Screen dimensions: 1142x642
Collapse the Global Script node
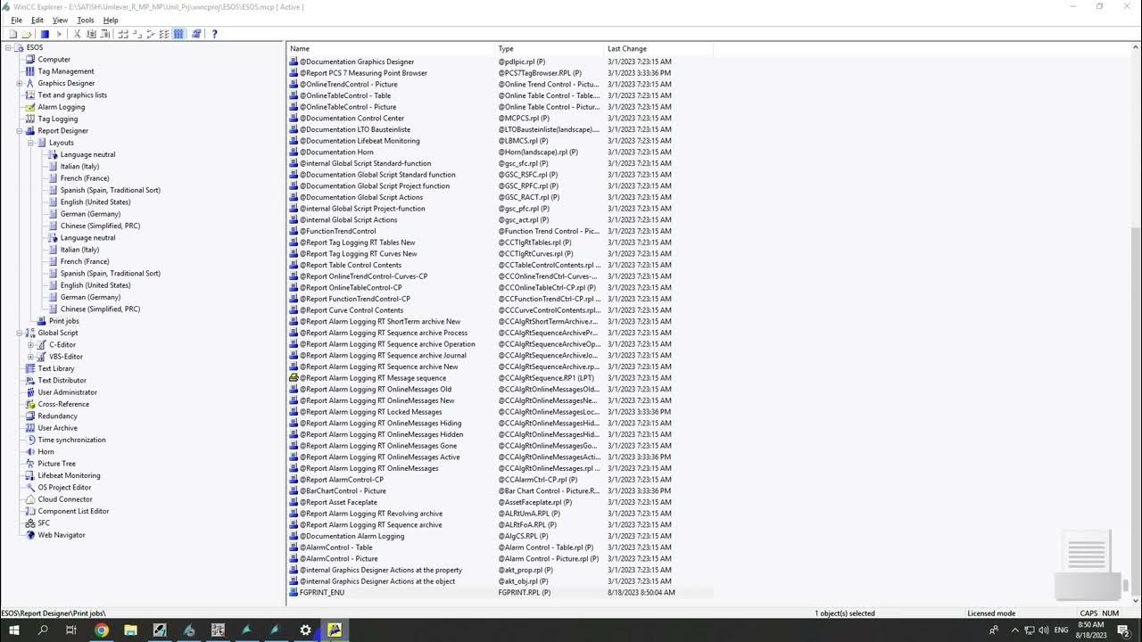point(19,333)
